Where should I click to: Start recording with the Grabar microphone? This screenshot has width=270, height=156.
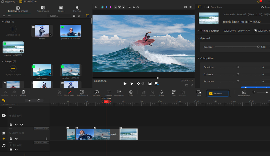162,93
